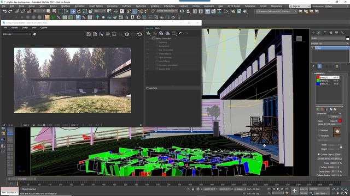Open the Render menu in the V-Ray Frame Buffer
350x196 pixels.
coord(15,28)
